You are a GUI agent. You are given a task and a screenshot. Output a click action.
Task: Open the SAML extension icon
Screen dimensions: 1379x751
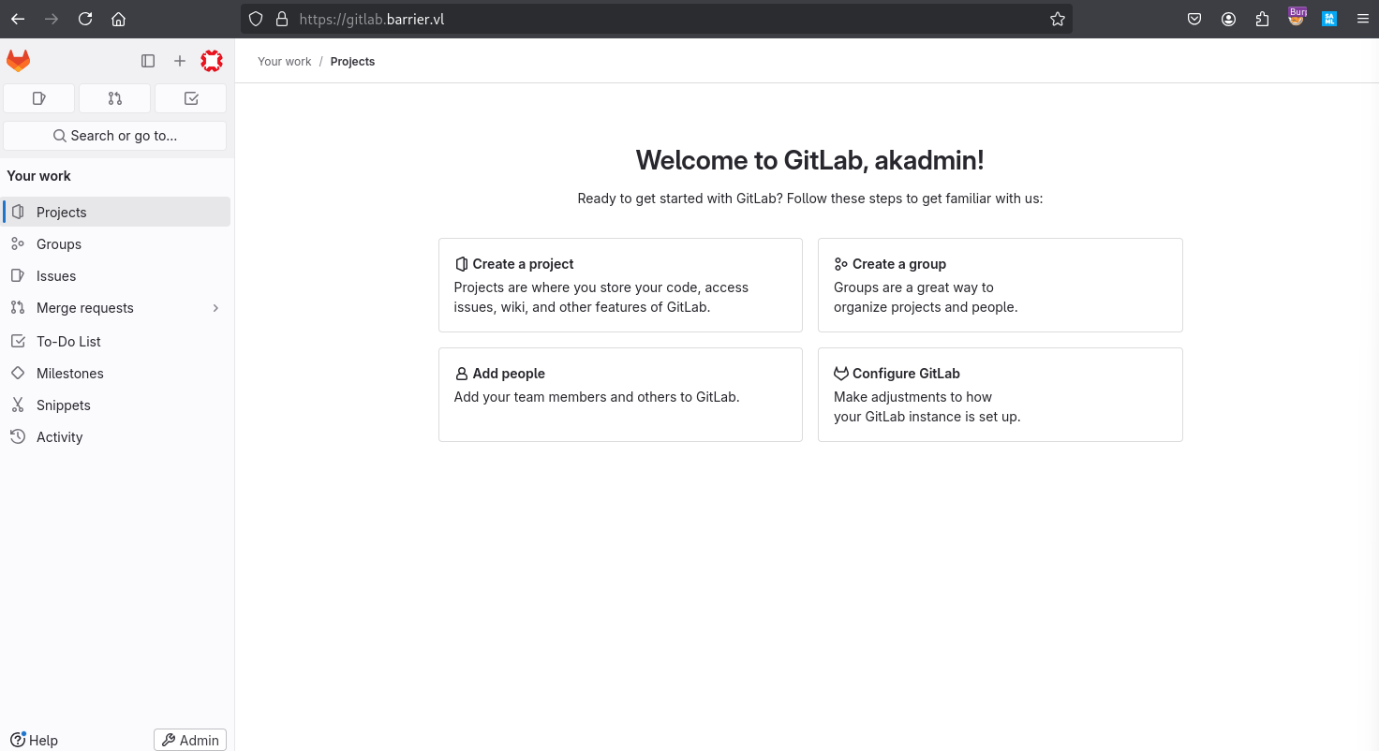click(x=1329, y=19)
